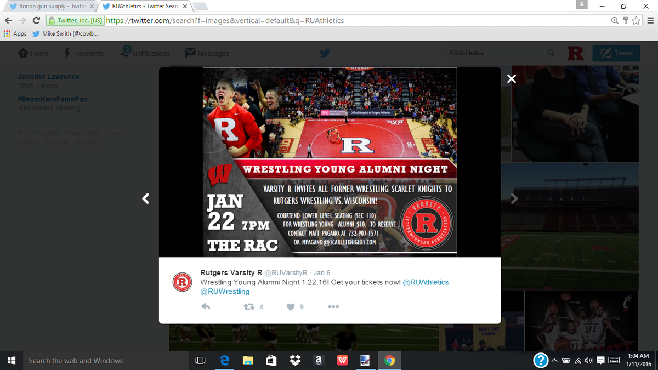Image resolution: width=658 pixels, height=370 pixels.
Task: Open File Explorer from taskbar
Action: [248, 360]
